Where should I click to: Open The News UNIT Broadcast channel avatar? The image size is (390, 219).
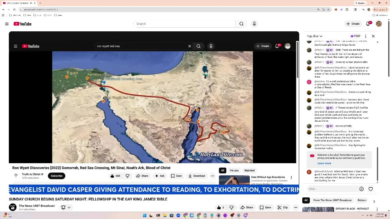13,207
